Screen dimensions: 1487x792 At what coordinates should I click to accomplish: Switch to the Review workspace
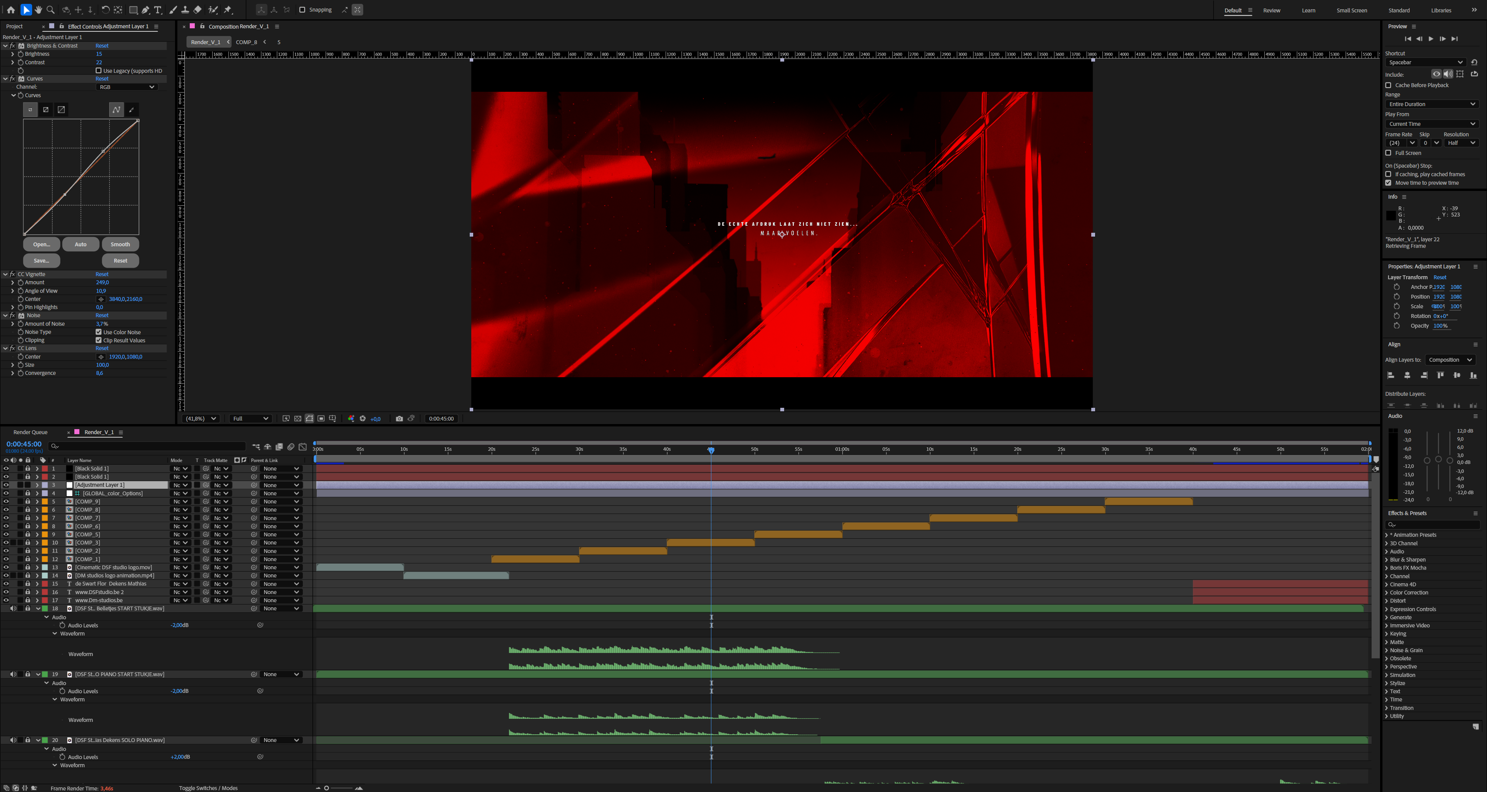pyautogui.click(x=1272, y=10)
